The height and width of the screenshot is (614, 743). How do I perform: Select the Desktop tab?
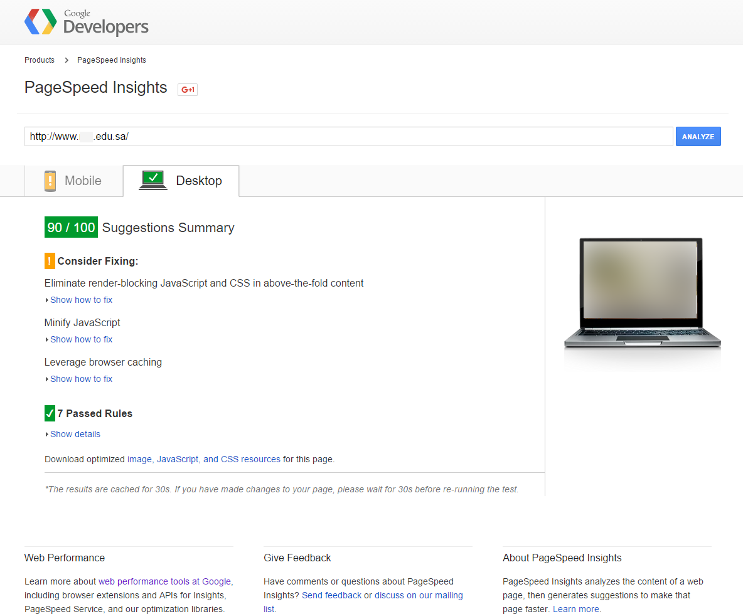pyautogui.click(x=181, y=181)
